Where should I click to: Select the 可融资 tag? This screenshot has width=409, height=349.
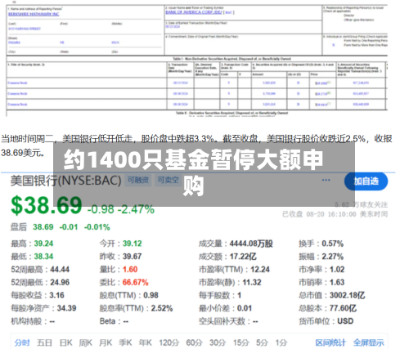point(138,180)
